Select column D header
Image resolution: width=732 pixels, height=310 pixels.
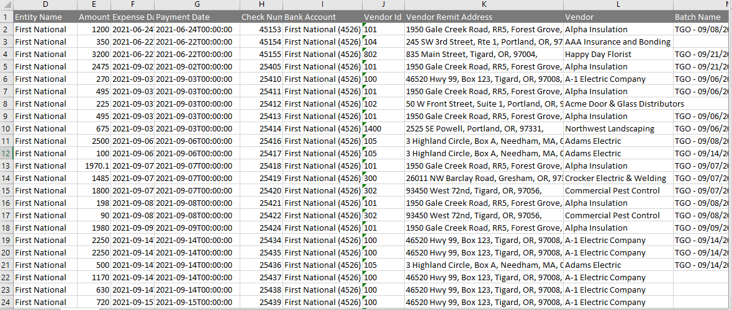pos(45,5)
